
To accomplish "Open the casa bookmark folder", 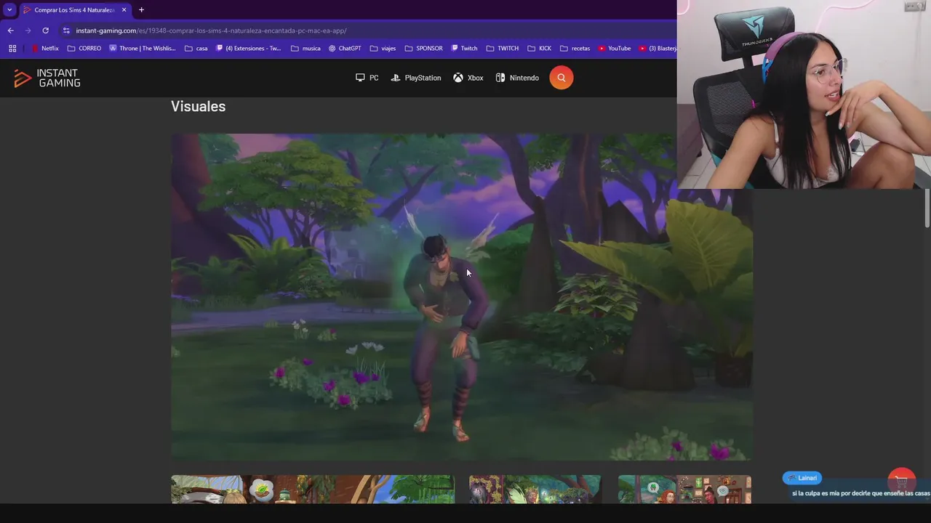I will (196, 49).
